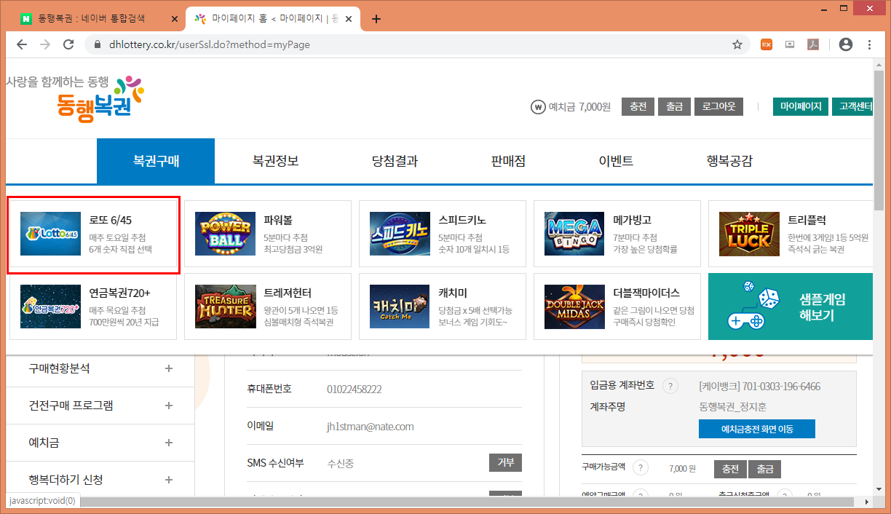Click 예치금충전 화면 이동 button
The image size is (891, 514).
pyautogui.click(x=757, y=429)
